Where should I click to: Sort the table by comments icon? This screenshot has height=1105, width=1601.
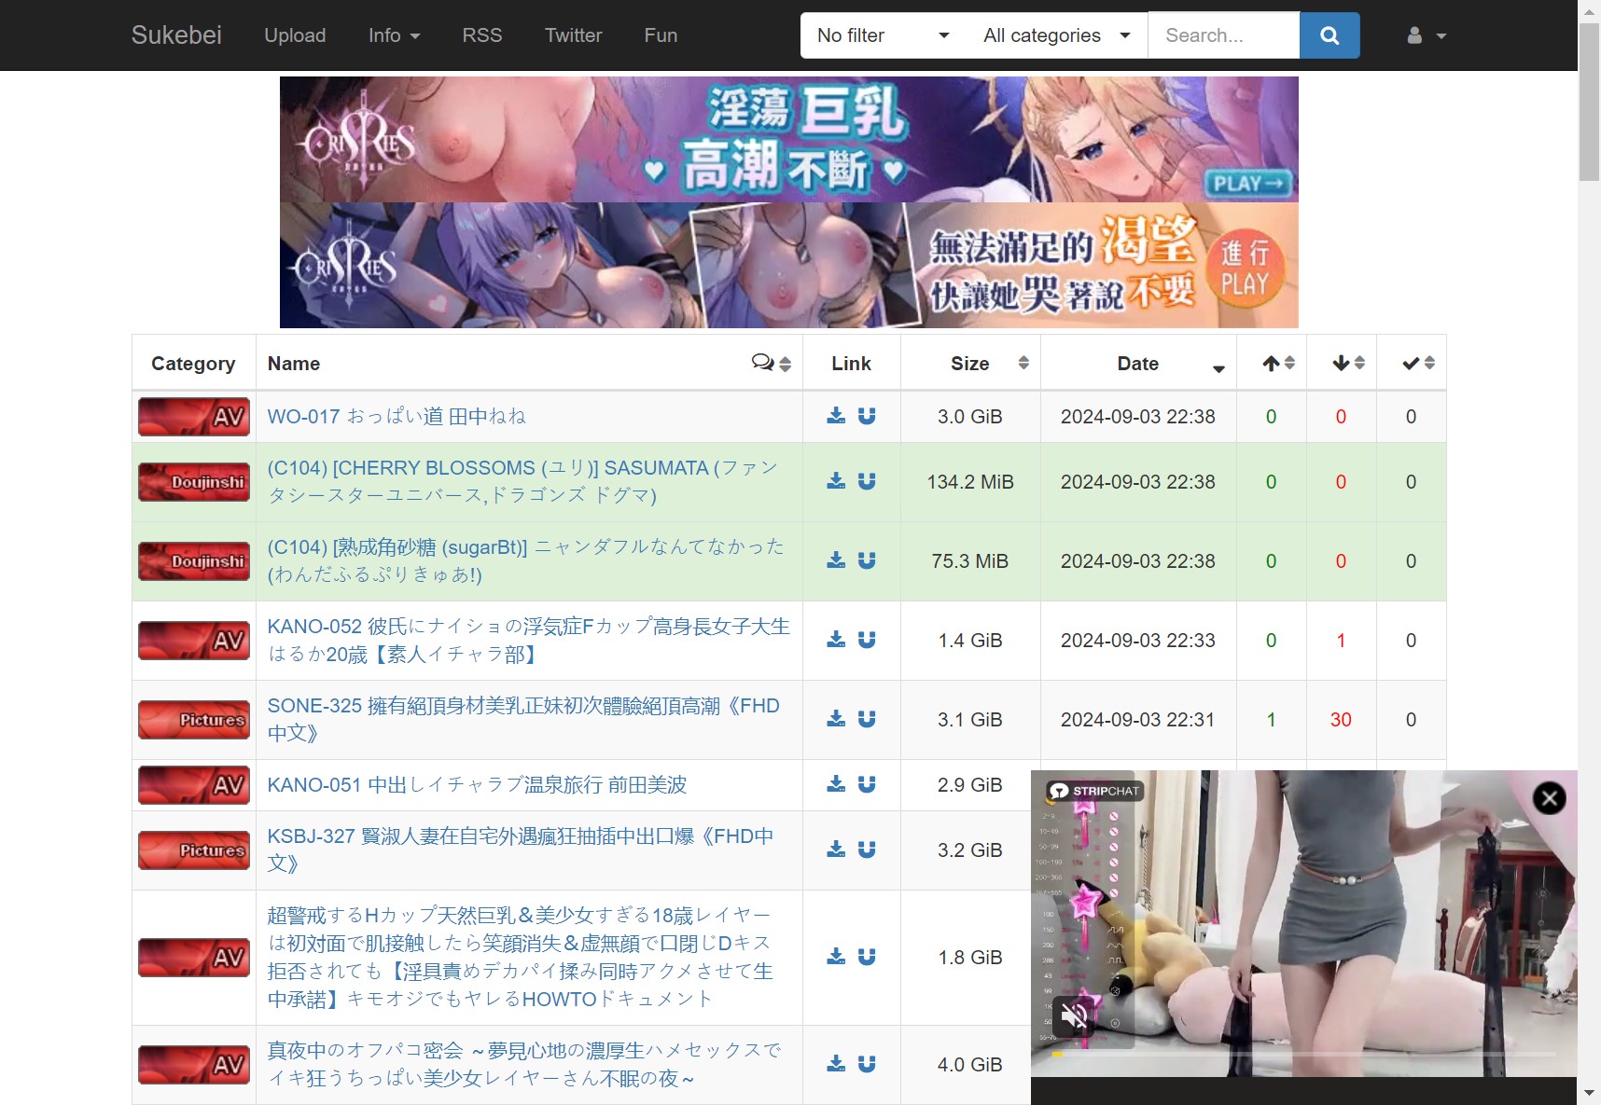[x=771, y=363]
